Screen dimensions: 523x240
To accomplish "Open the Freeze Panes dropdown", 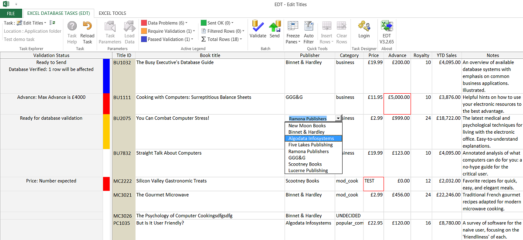I will [x=293, y=39].
